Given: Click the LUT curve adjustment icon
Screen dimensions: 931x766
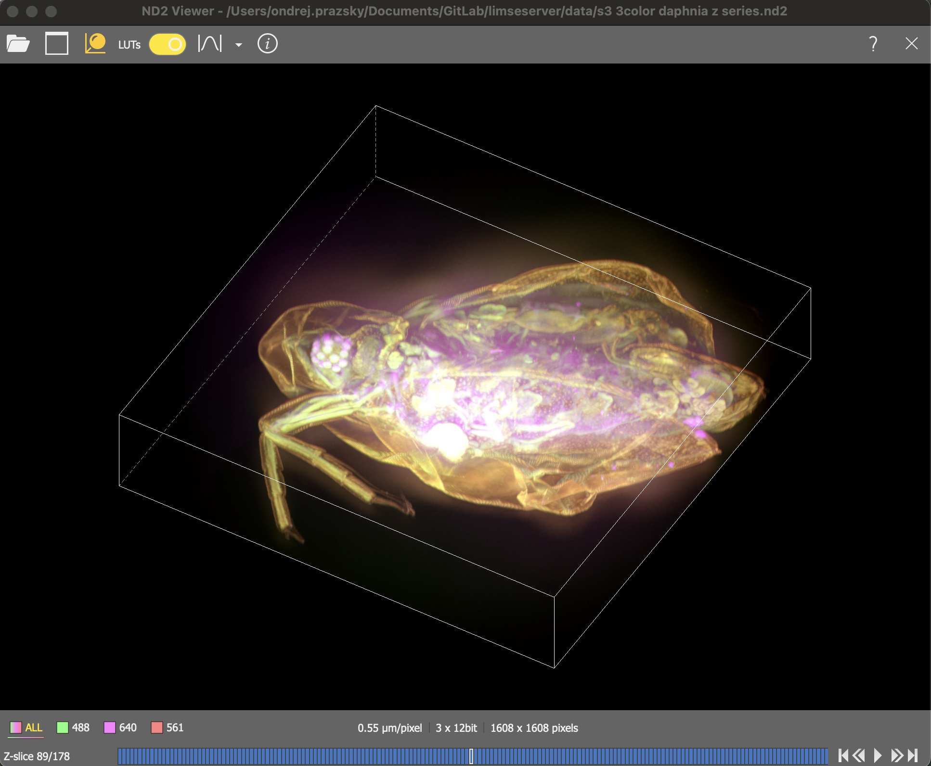Looking at the screenshot, I should (210, 44).
